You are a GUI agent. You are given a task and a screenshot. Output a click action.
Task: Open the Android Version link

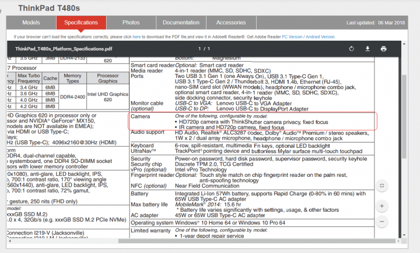click(x=320, y=37)
